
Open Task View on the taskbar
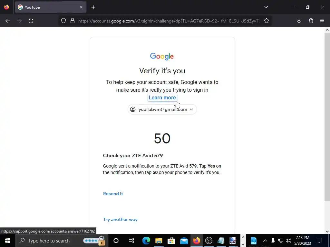click(x=131, y=241)
